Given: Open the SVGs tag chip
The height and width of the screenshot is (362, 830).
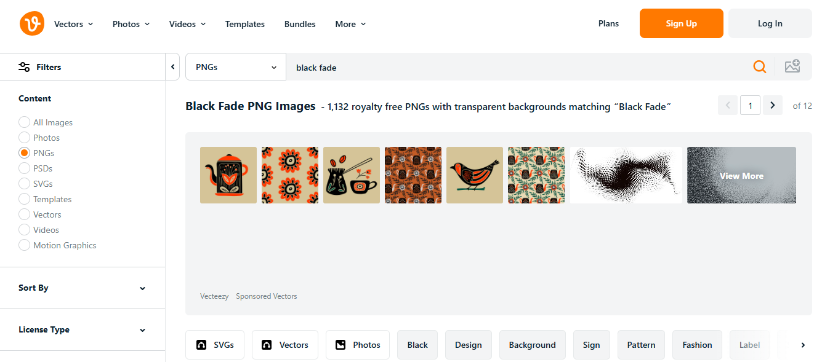Looking at the screenshot, I should click(x=215, y=345).
